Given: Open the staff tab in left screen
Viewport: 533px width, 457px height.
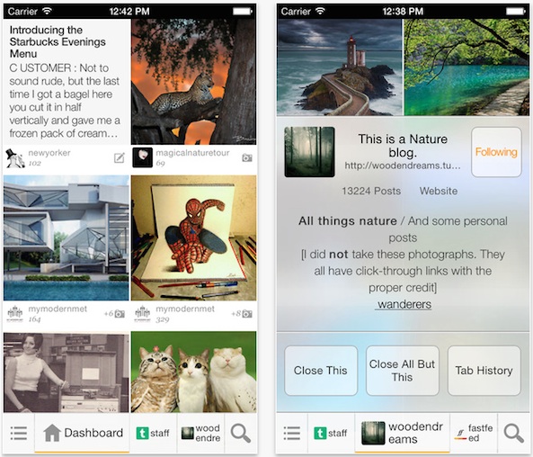Looking at the screenshot, I should pos(153,433).
